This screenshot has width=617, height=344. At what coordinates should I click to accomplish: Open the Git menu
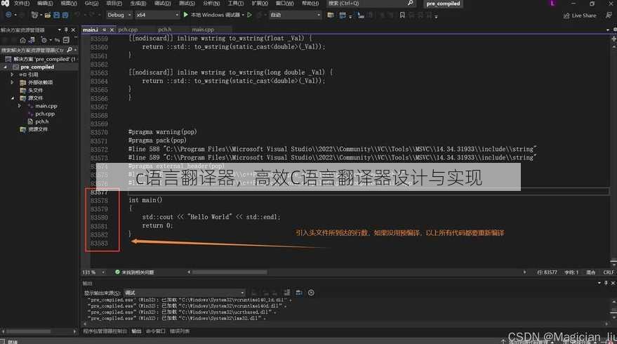point(91,3)
